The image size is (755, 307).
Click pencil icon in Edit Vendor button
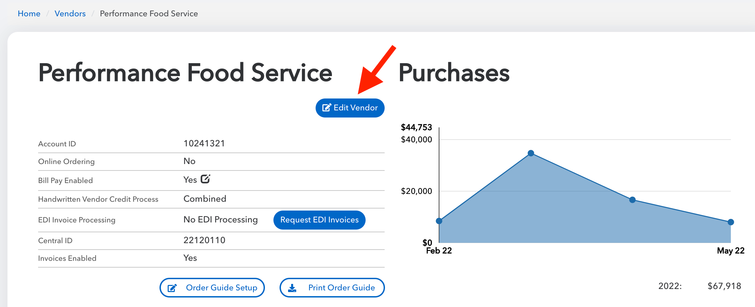pyautogui.click(x=326, y=108)
